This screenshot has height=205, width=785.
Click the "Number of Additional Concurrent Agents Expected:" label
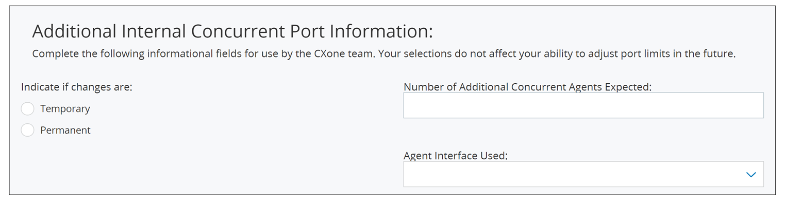pos(528,87)
